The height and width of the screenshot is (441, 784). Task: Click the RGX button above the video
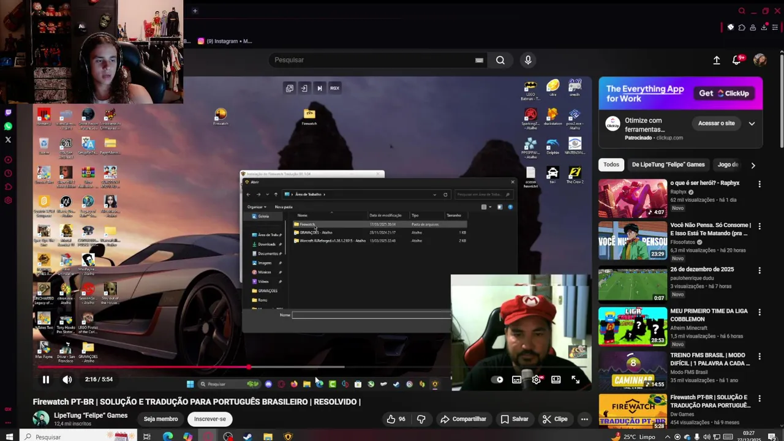[334, 88]
